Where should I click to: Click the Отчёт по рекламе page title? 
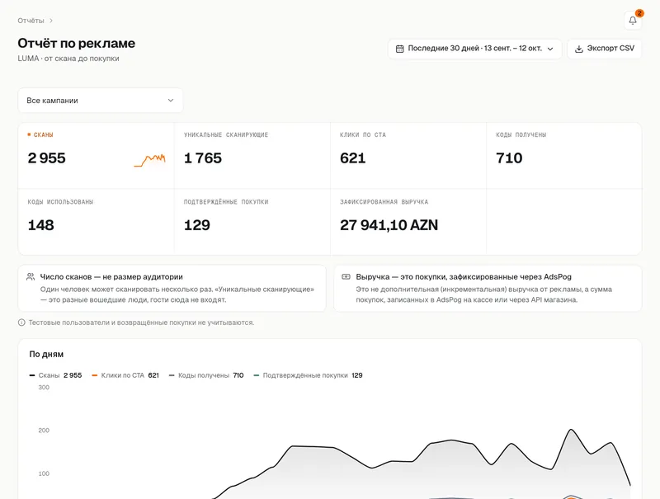coord(76,44)
